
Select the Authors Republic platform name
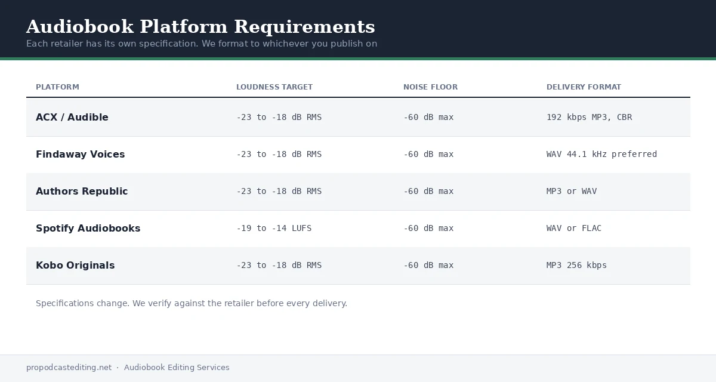(82, 192)
